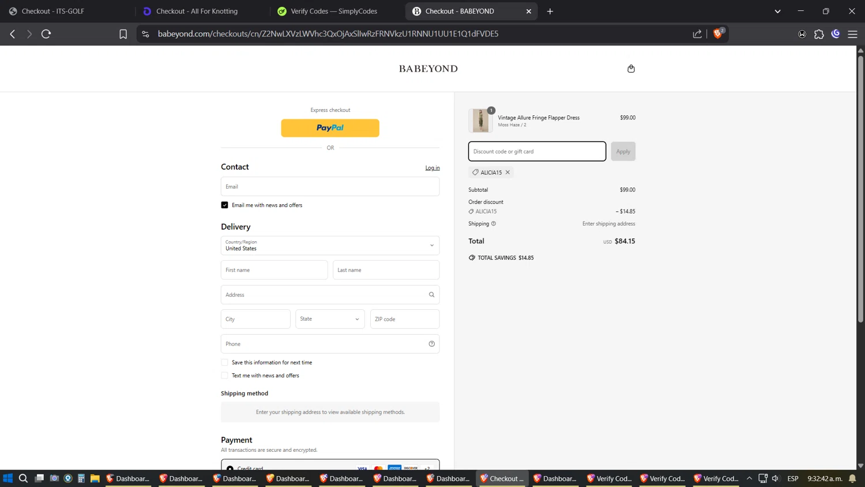Click the Vintage Allure Fringe Flapper Dress title

click(x=539, y=118)
